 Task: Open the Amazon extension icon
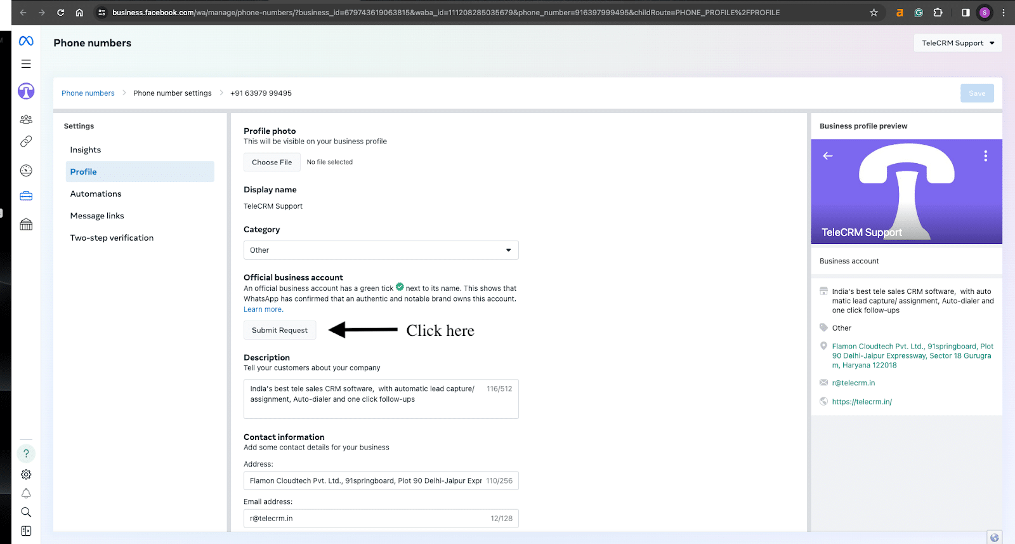[900, 13]
